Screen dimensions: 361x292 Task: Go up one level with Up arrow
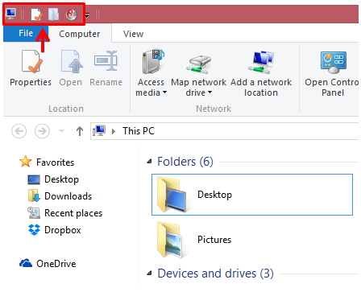[x=80, y=131]
